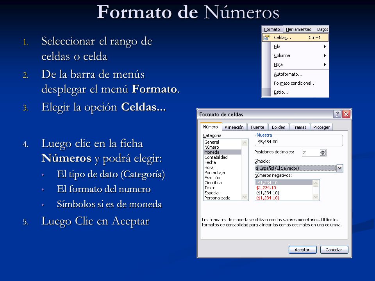
Task: Open the Formato menu
Action: point(272,29)
